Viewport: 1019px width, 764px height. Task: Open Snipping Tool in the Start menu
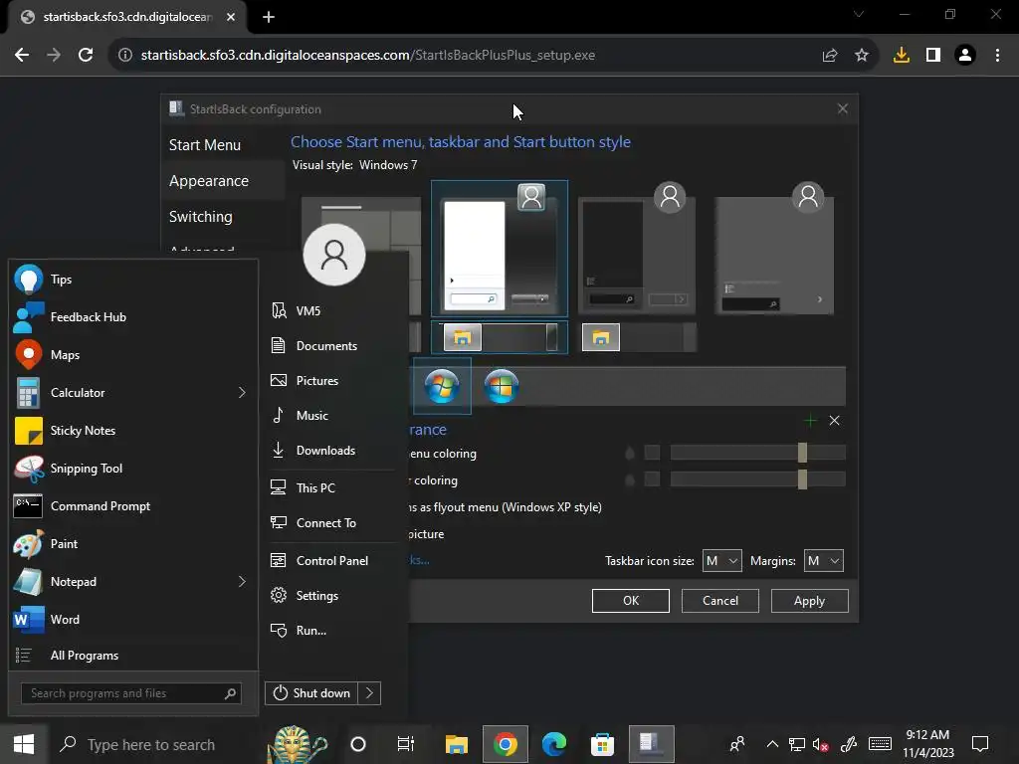tap(133, 469)
